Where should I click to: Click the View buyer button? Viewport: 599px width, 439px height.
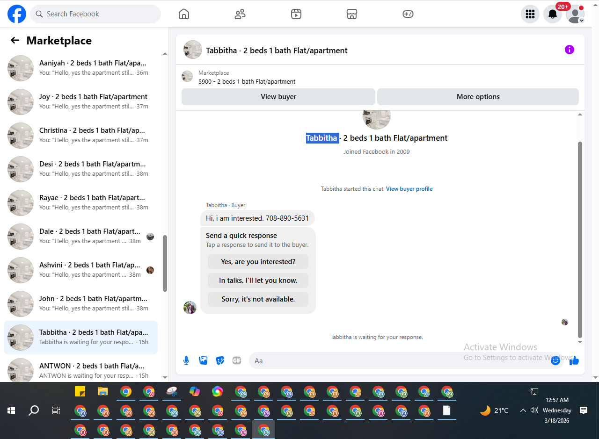(278, 97)
